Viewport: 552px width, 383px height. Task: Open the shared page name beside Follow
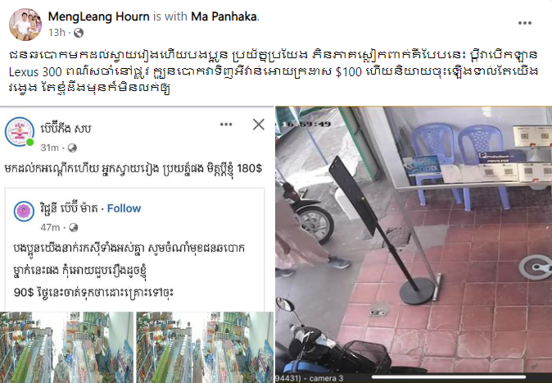69,208
